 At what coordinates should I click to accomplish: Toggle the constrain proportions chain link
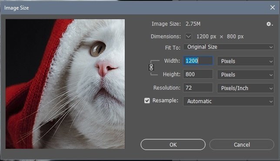pos(151,67)
